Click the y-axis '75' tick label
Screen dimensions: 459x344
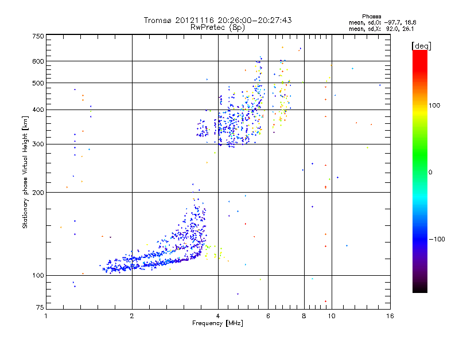[x=40, y=307]
